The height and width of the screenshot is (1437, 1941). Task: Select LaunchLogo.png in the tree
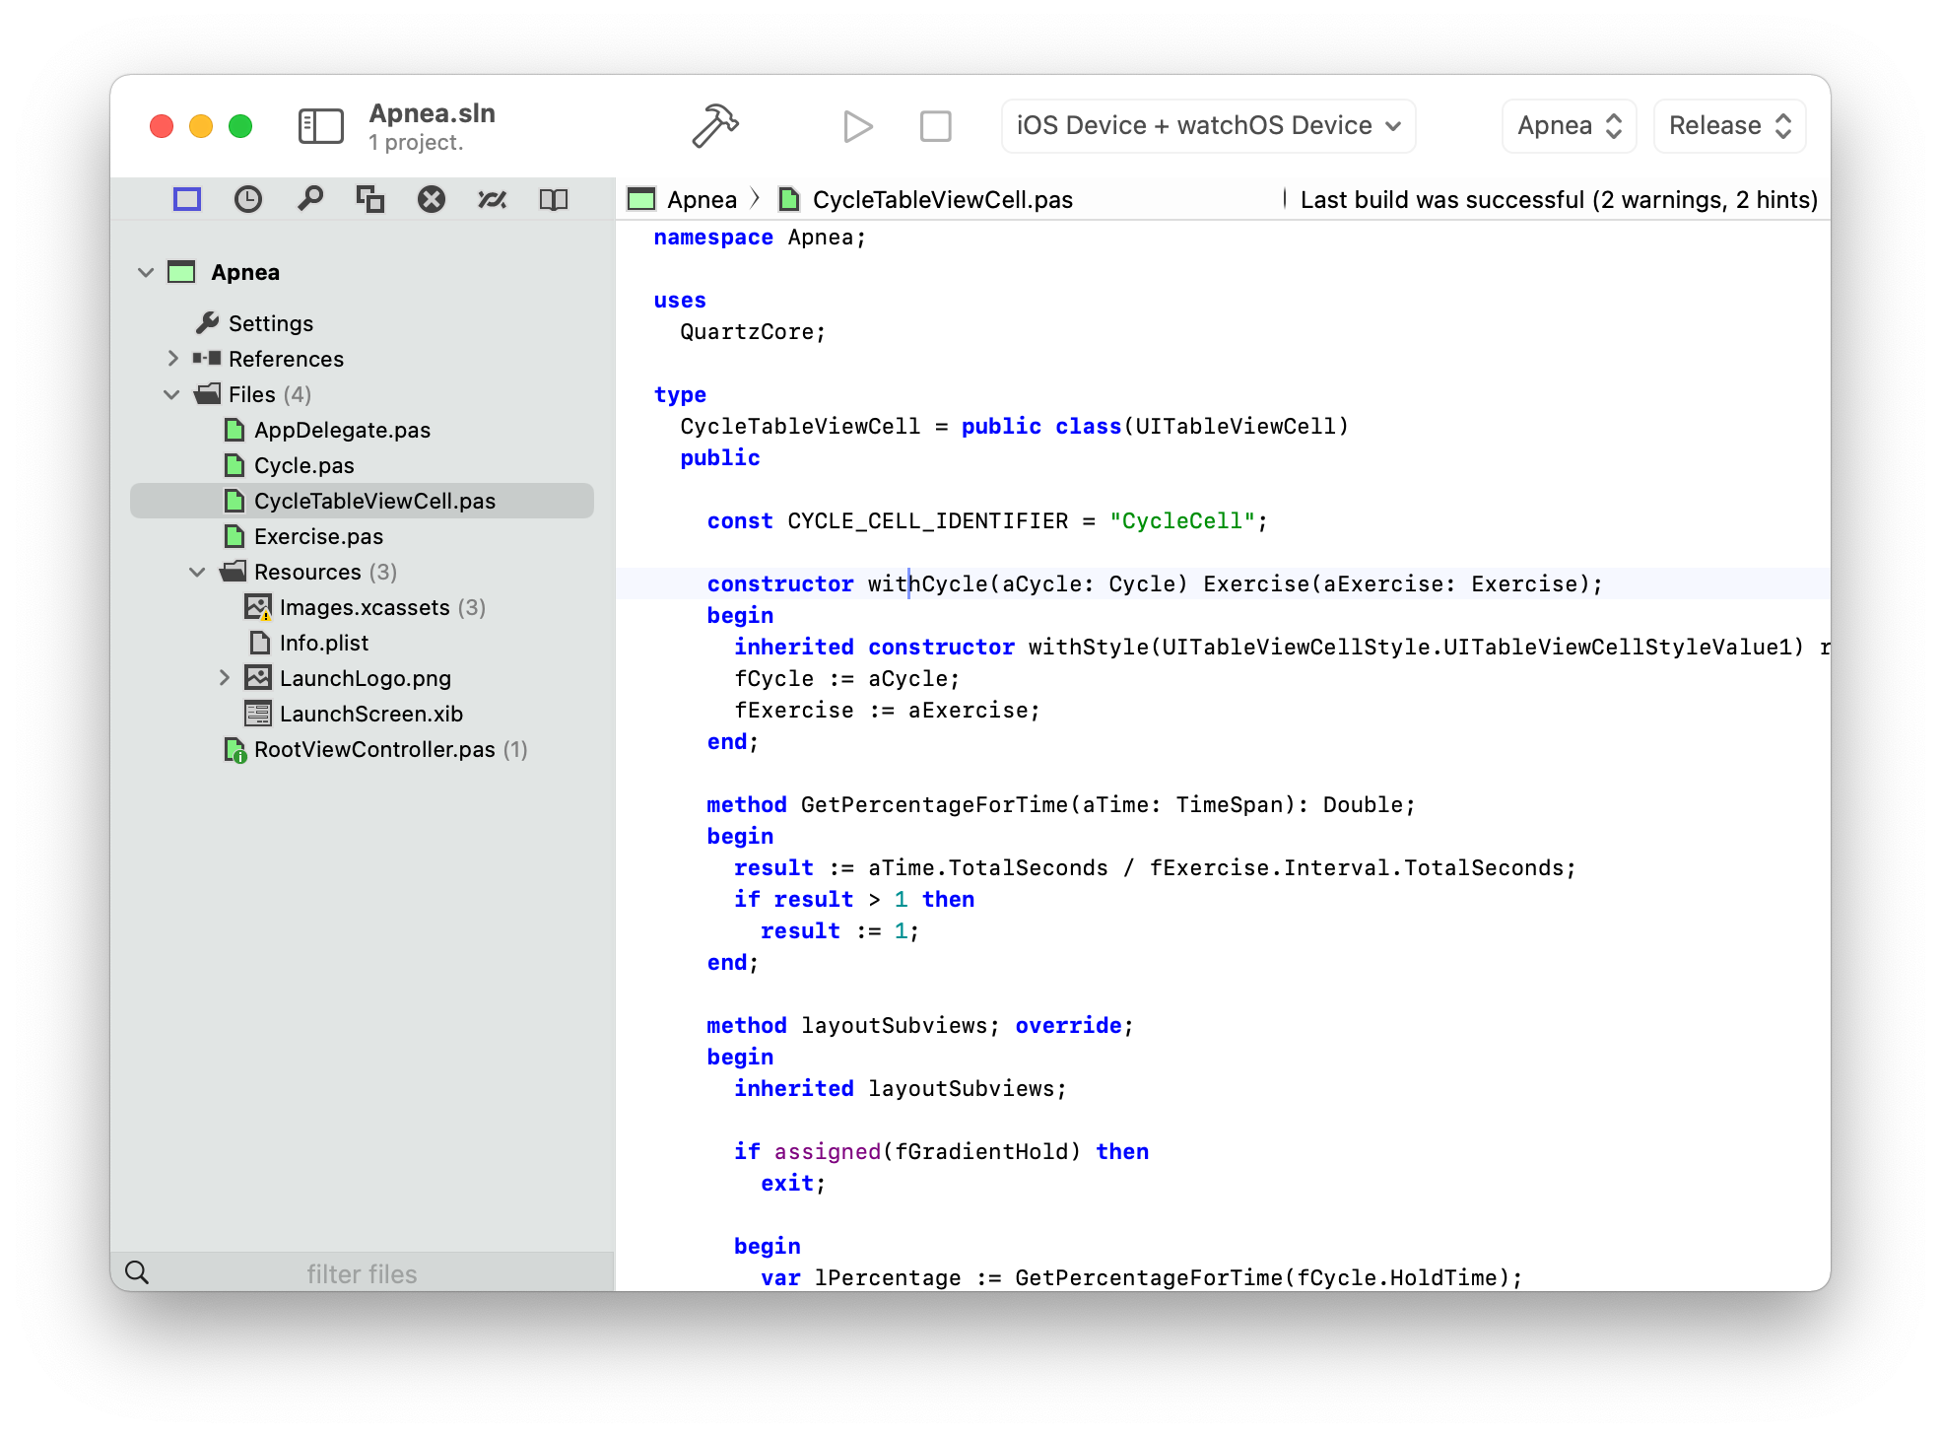click(x=366, y=678)
